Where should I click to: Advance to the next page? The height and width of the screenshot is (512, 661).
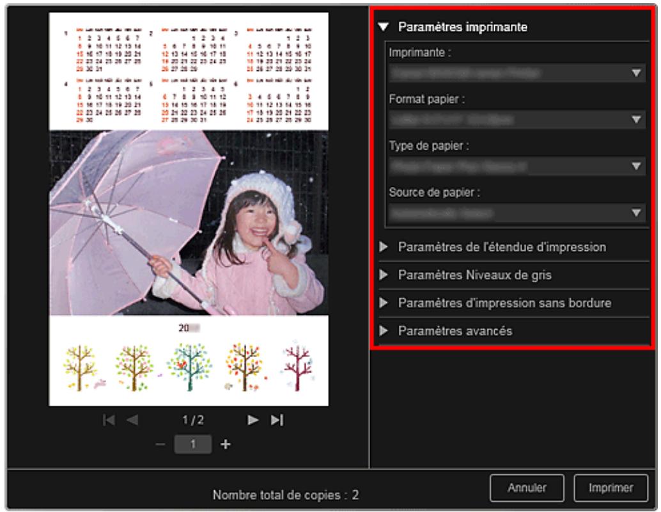[x=253, y=420]
